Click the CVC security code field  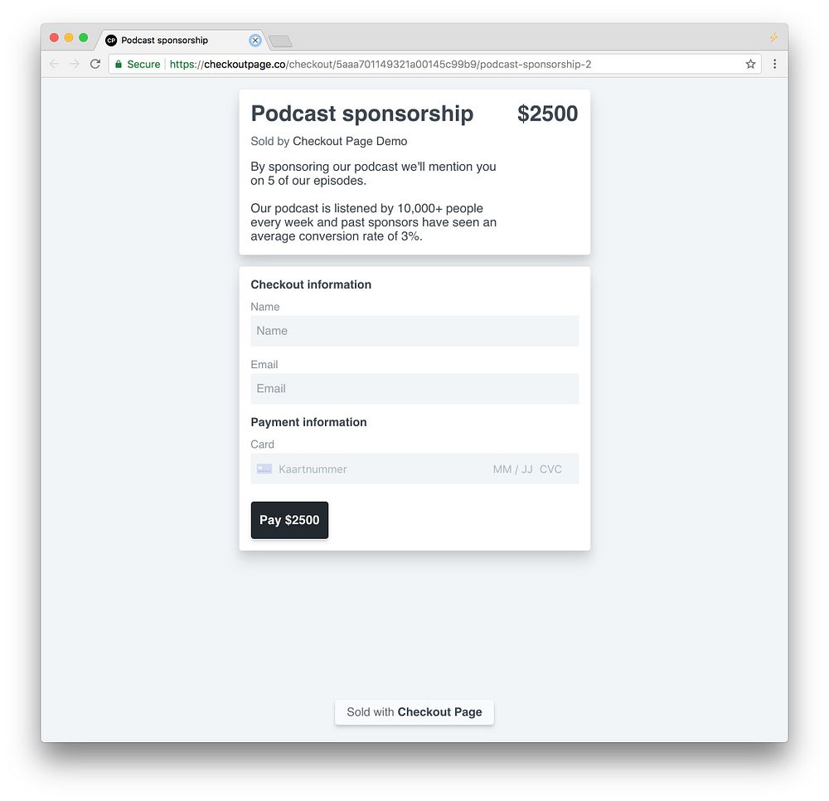pos(551,469)
